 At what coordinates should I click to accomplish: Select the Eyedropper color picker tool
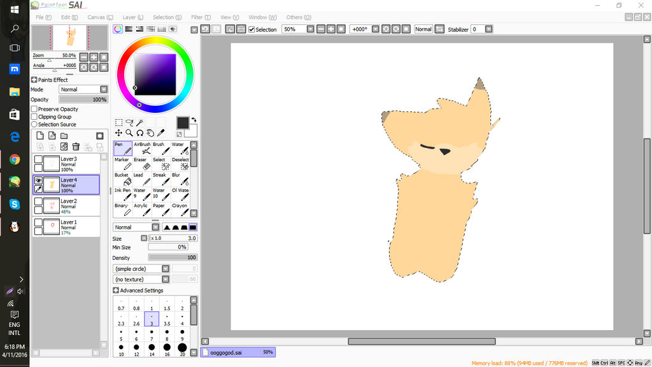coord(161,133)
